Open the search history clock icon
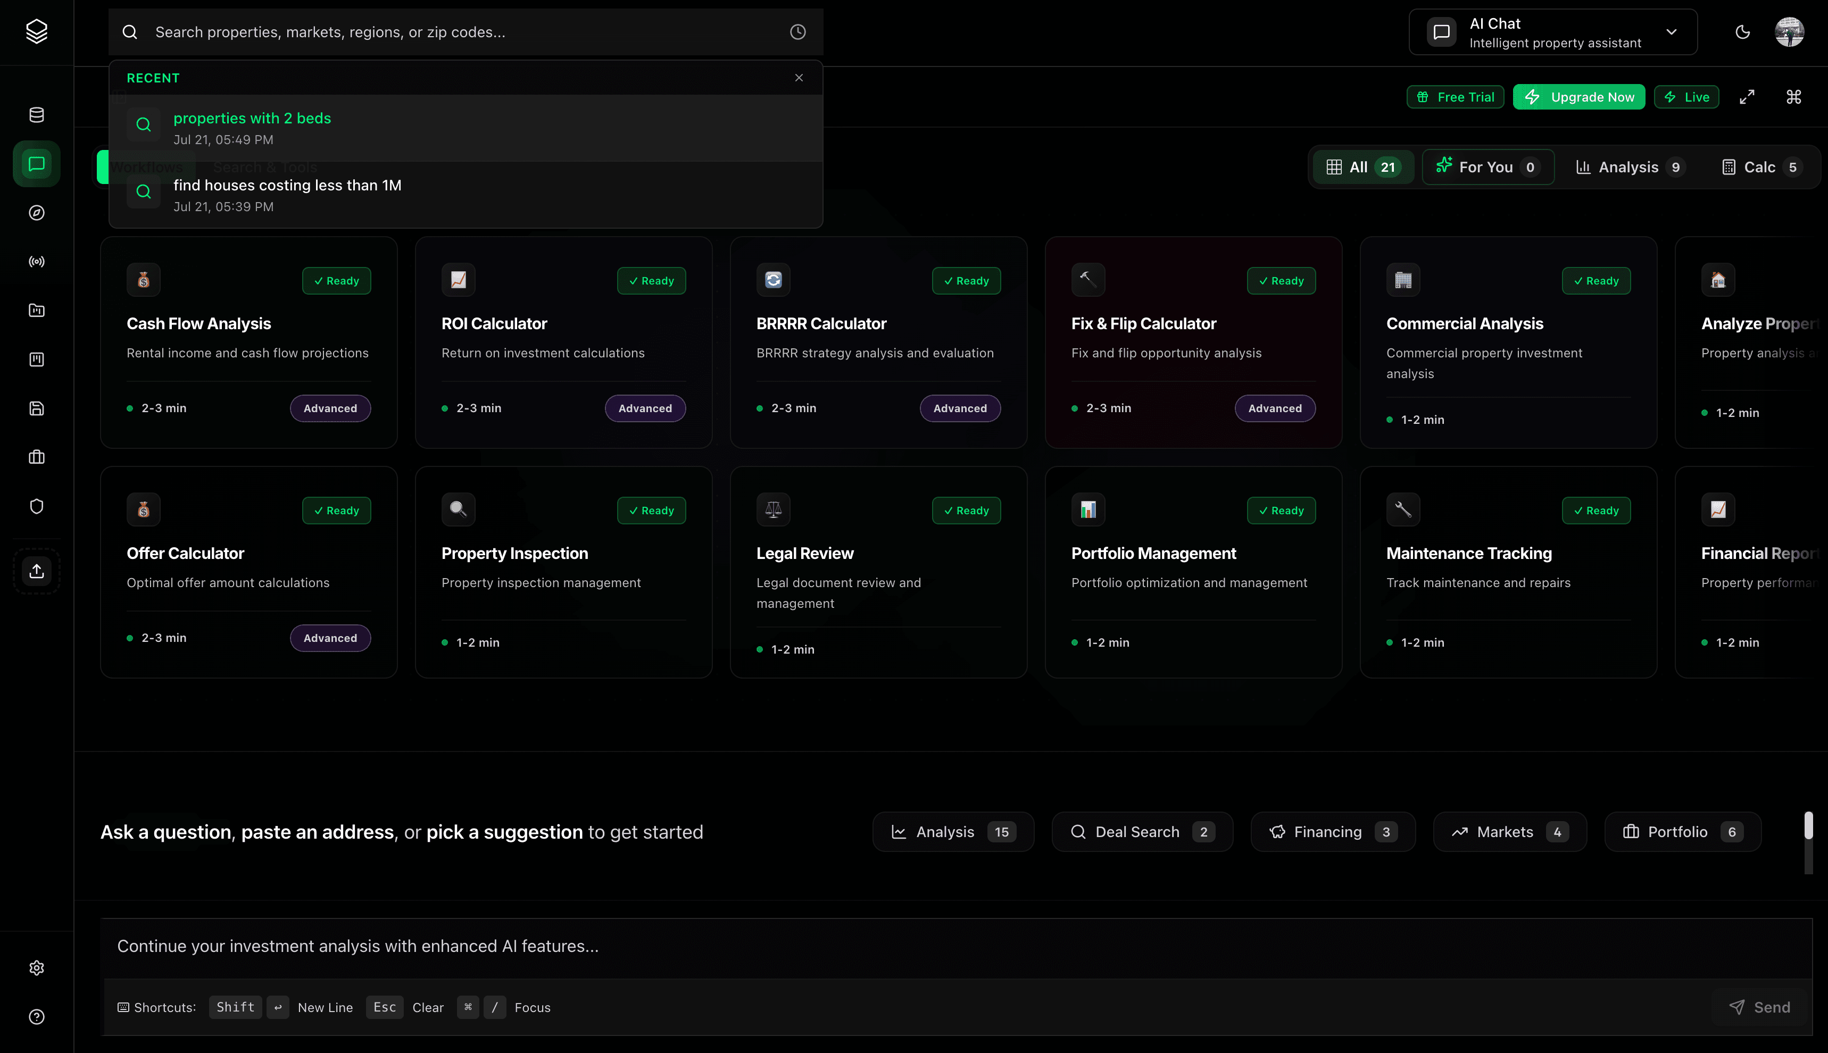The width and height of the screenshot is (1828, 1053). 797,32
